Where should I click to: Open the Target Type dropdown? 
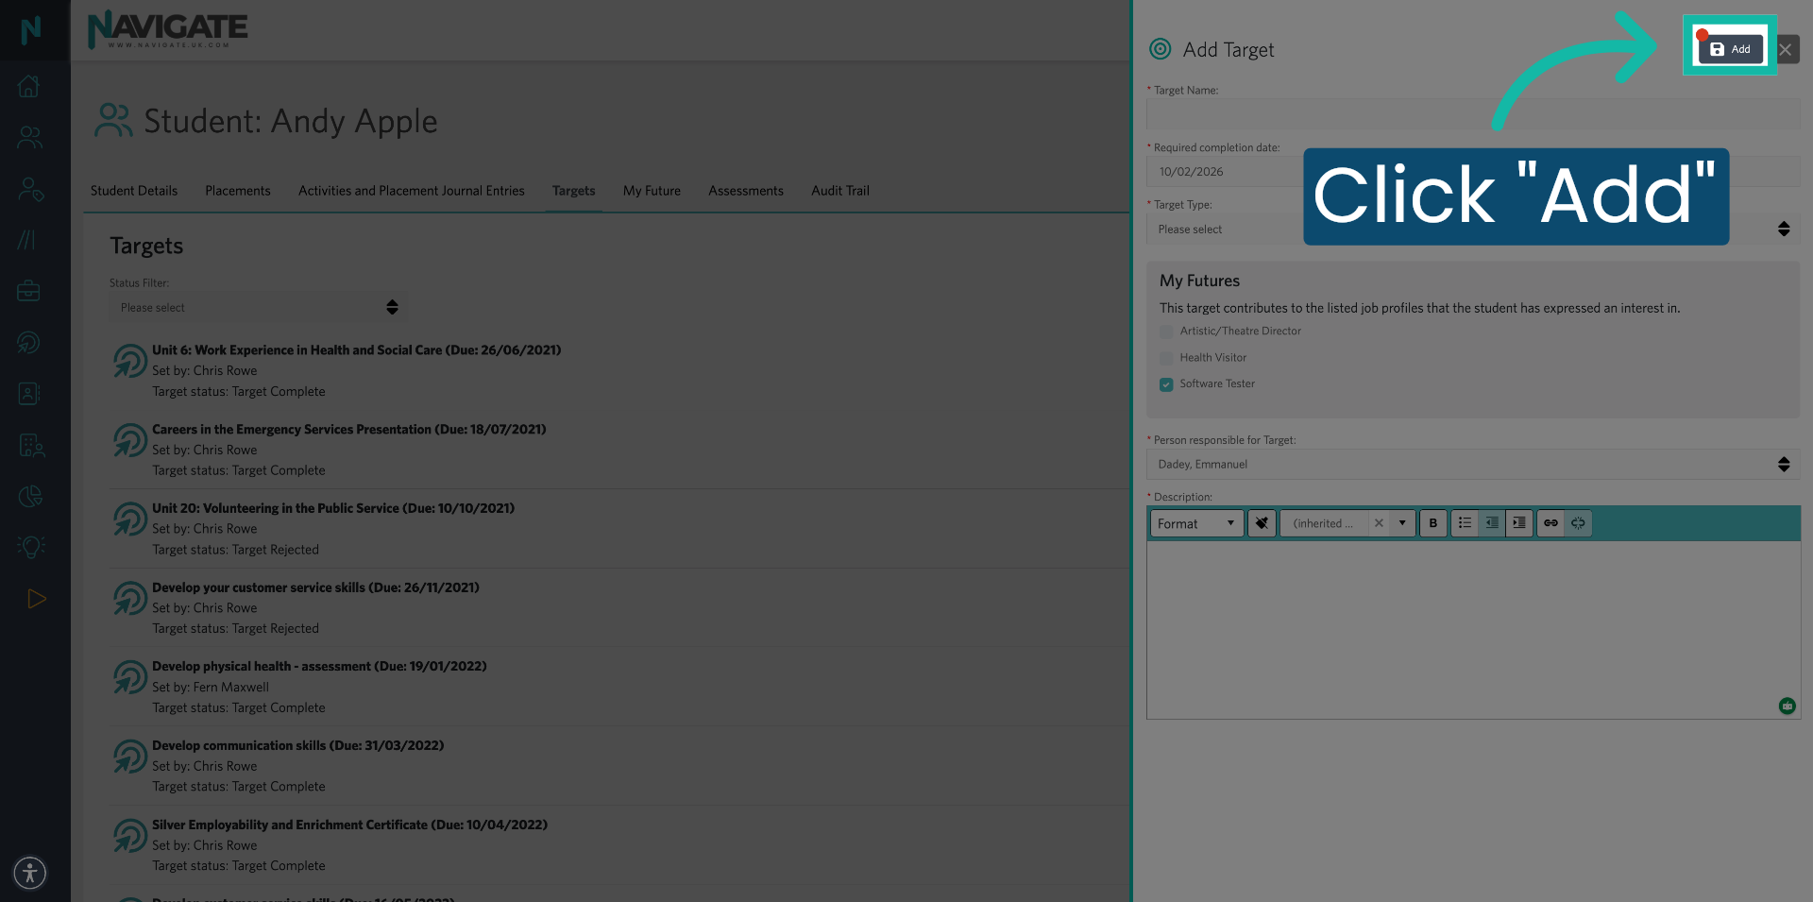coord(1473,230)
